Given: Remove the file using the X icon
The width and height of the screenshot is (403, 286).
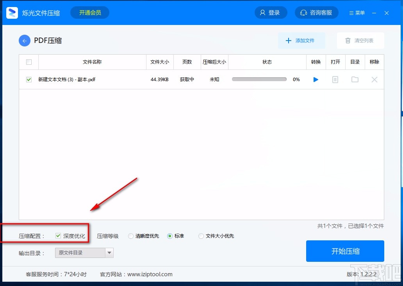Looking at the screenshot, I should coord(374,80).
